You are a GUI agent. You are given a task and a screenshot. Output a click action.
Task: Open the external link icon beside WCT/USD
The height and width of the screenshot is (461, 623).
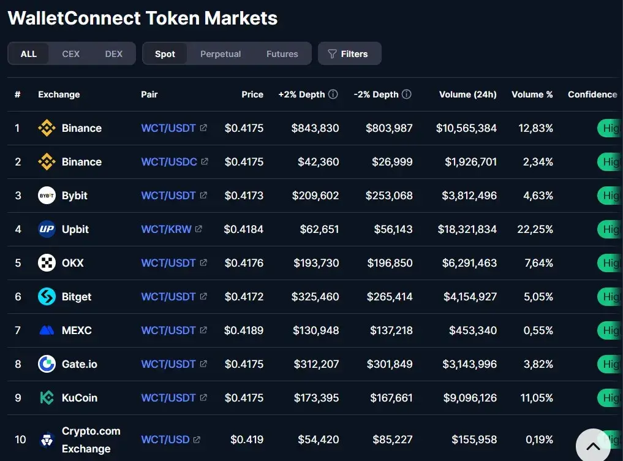coord(197,440)
